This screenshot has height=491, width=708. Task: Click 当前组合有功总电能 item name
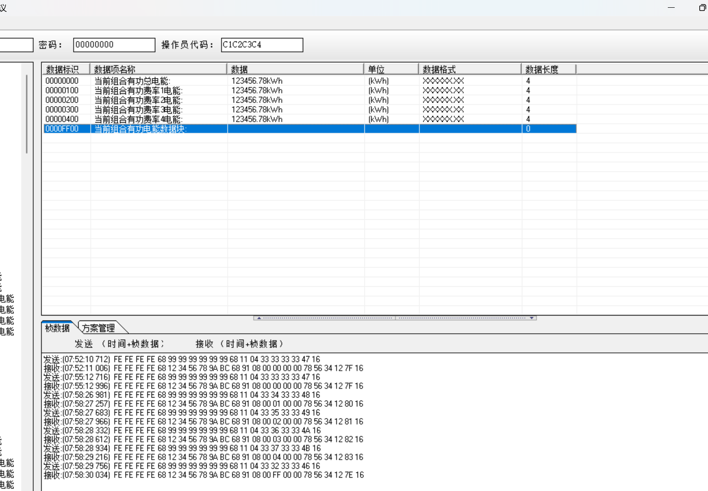pos(132,81)
